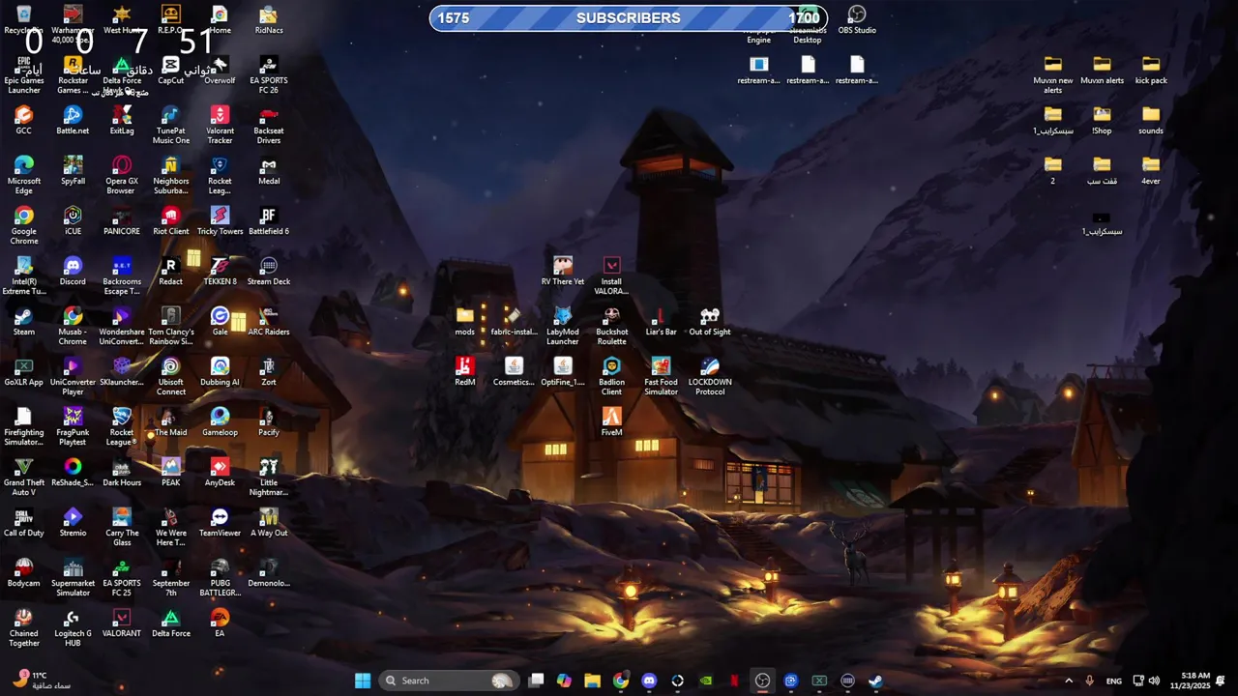
Task: Open the ARC Raiders shortcut
Action: tap(269, 320)
